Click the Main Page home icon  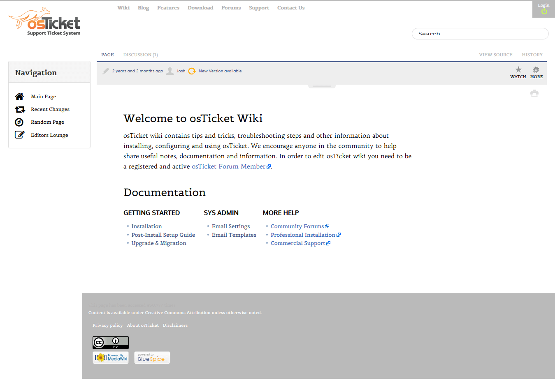point(19,97)
